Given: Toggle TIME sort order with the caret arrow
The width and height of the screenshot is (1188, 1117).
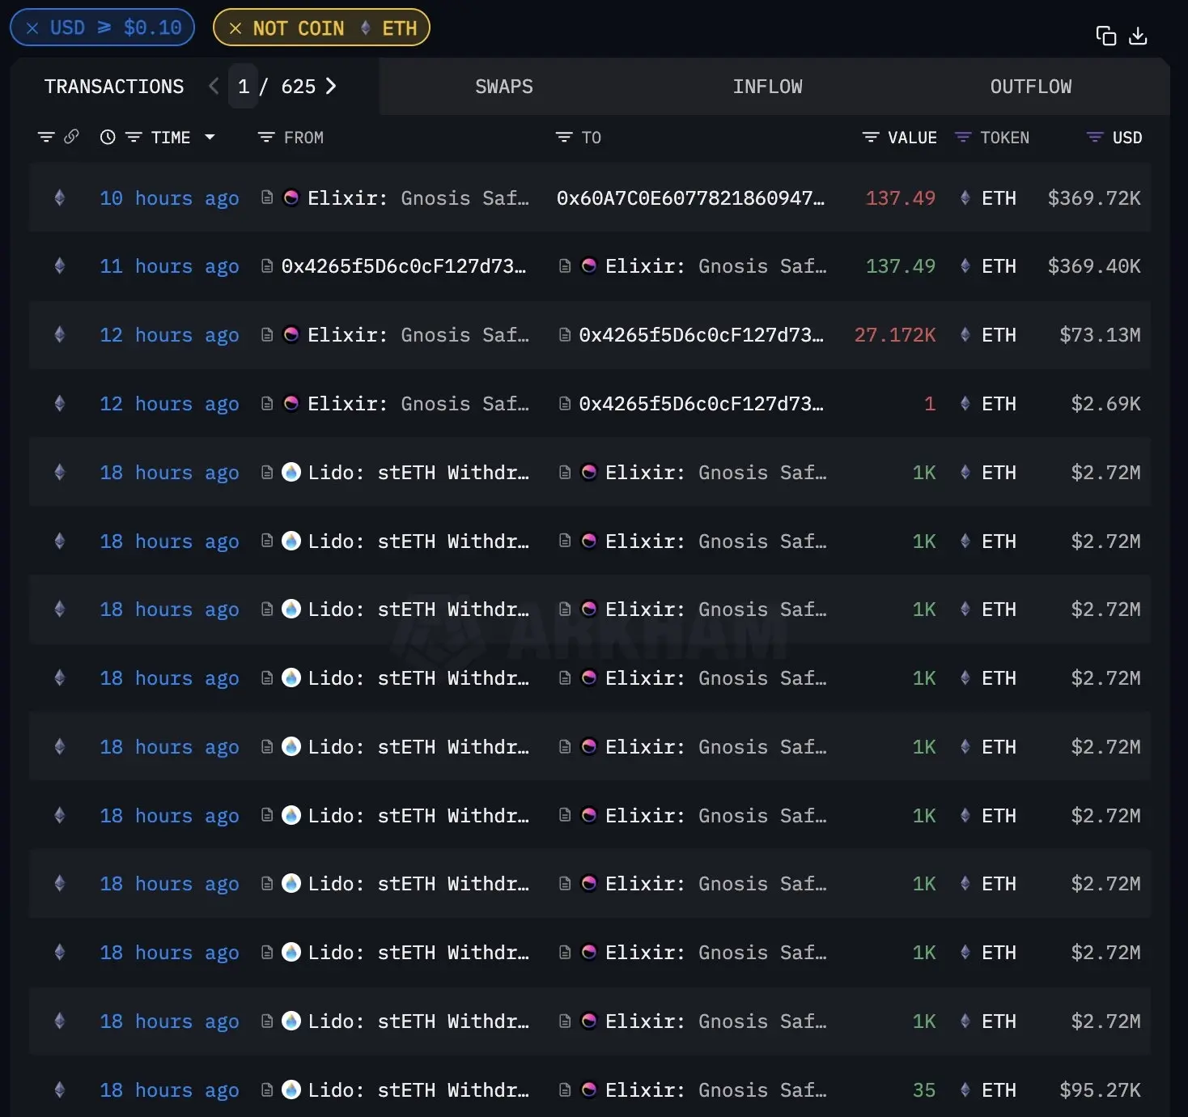Looking at the screenshot, I should click(x=210, y=138).
